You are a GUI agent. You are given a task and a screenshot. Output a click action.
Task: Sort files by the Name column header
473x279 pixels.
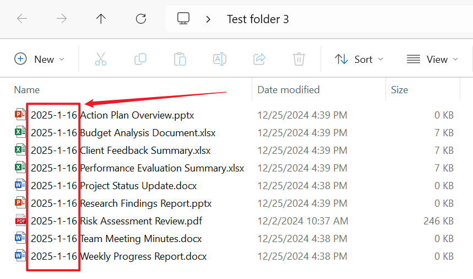27,89
